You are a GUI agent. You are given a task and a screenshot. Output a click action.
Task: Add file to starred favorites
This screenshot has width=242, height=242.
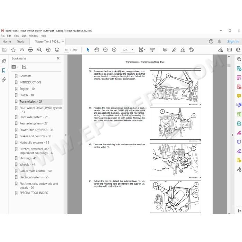pos(13,50)
